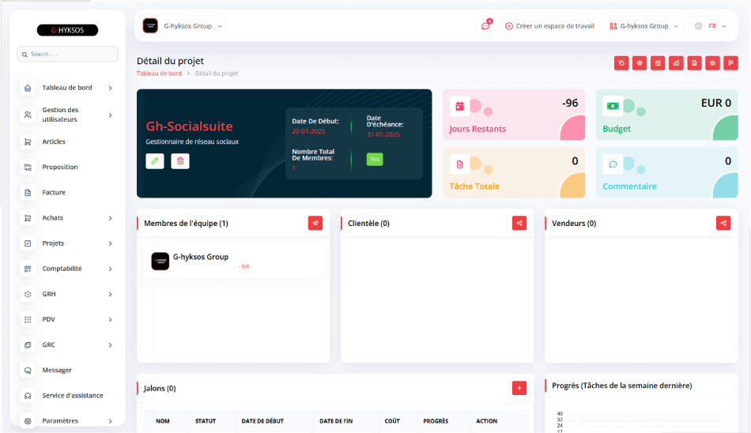This screenshot has width=751, height=433.
Task: Click the Articles cart icon in sidebar
Action: [28, 141]
